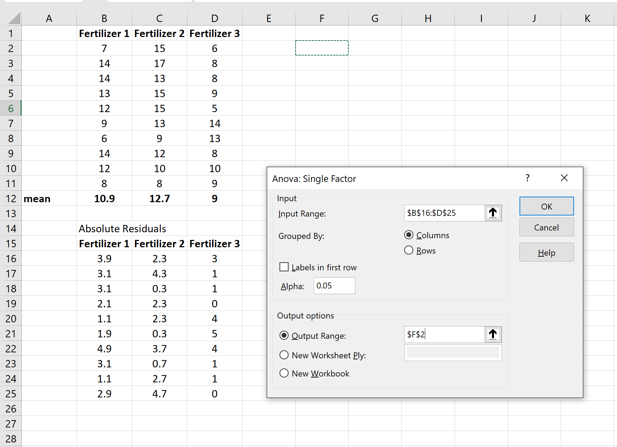617x447 pixels.
Task: Select column K header
Action: (587, 18)
